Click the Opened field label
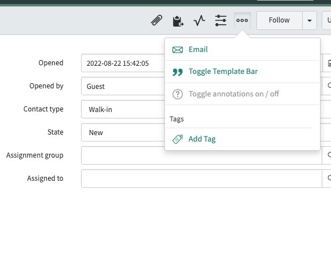Image resolution: width=331 pixels, height=268 pixels. [51, 63]
